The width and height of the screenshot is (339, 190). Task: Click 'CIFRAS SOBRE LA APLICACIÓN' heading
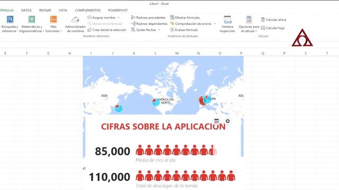tap(163, 127)
